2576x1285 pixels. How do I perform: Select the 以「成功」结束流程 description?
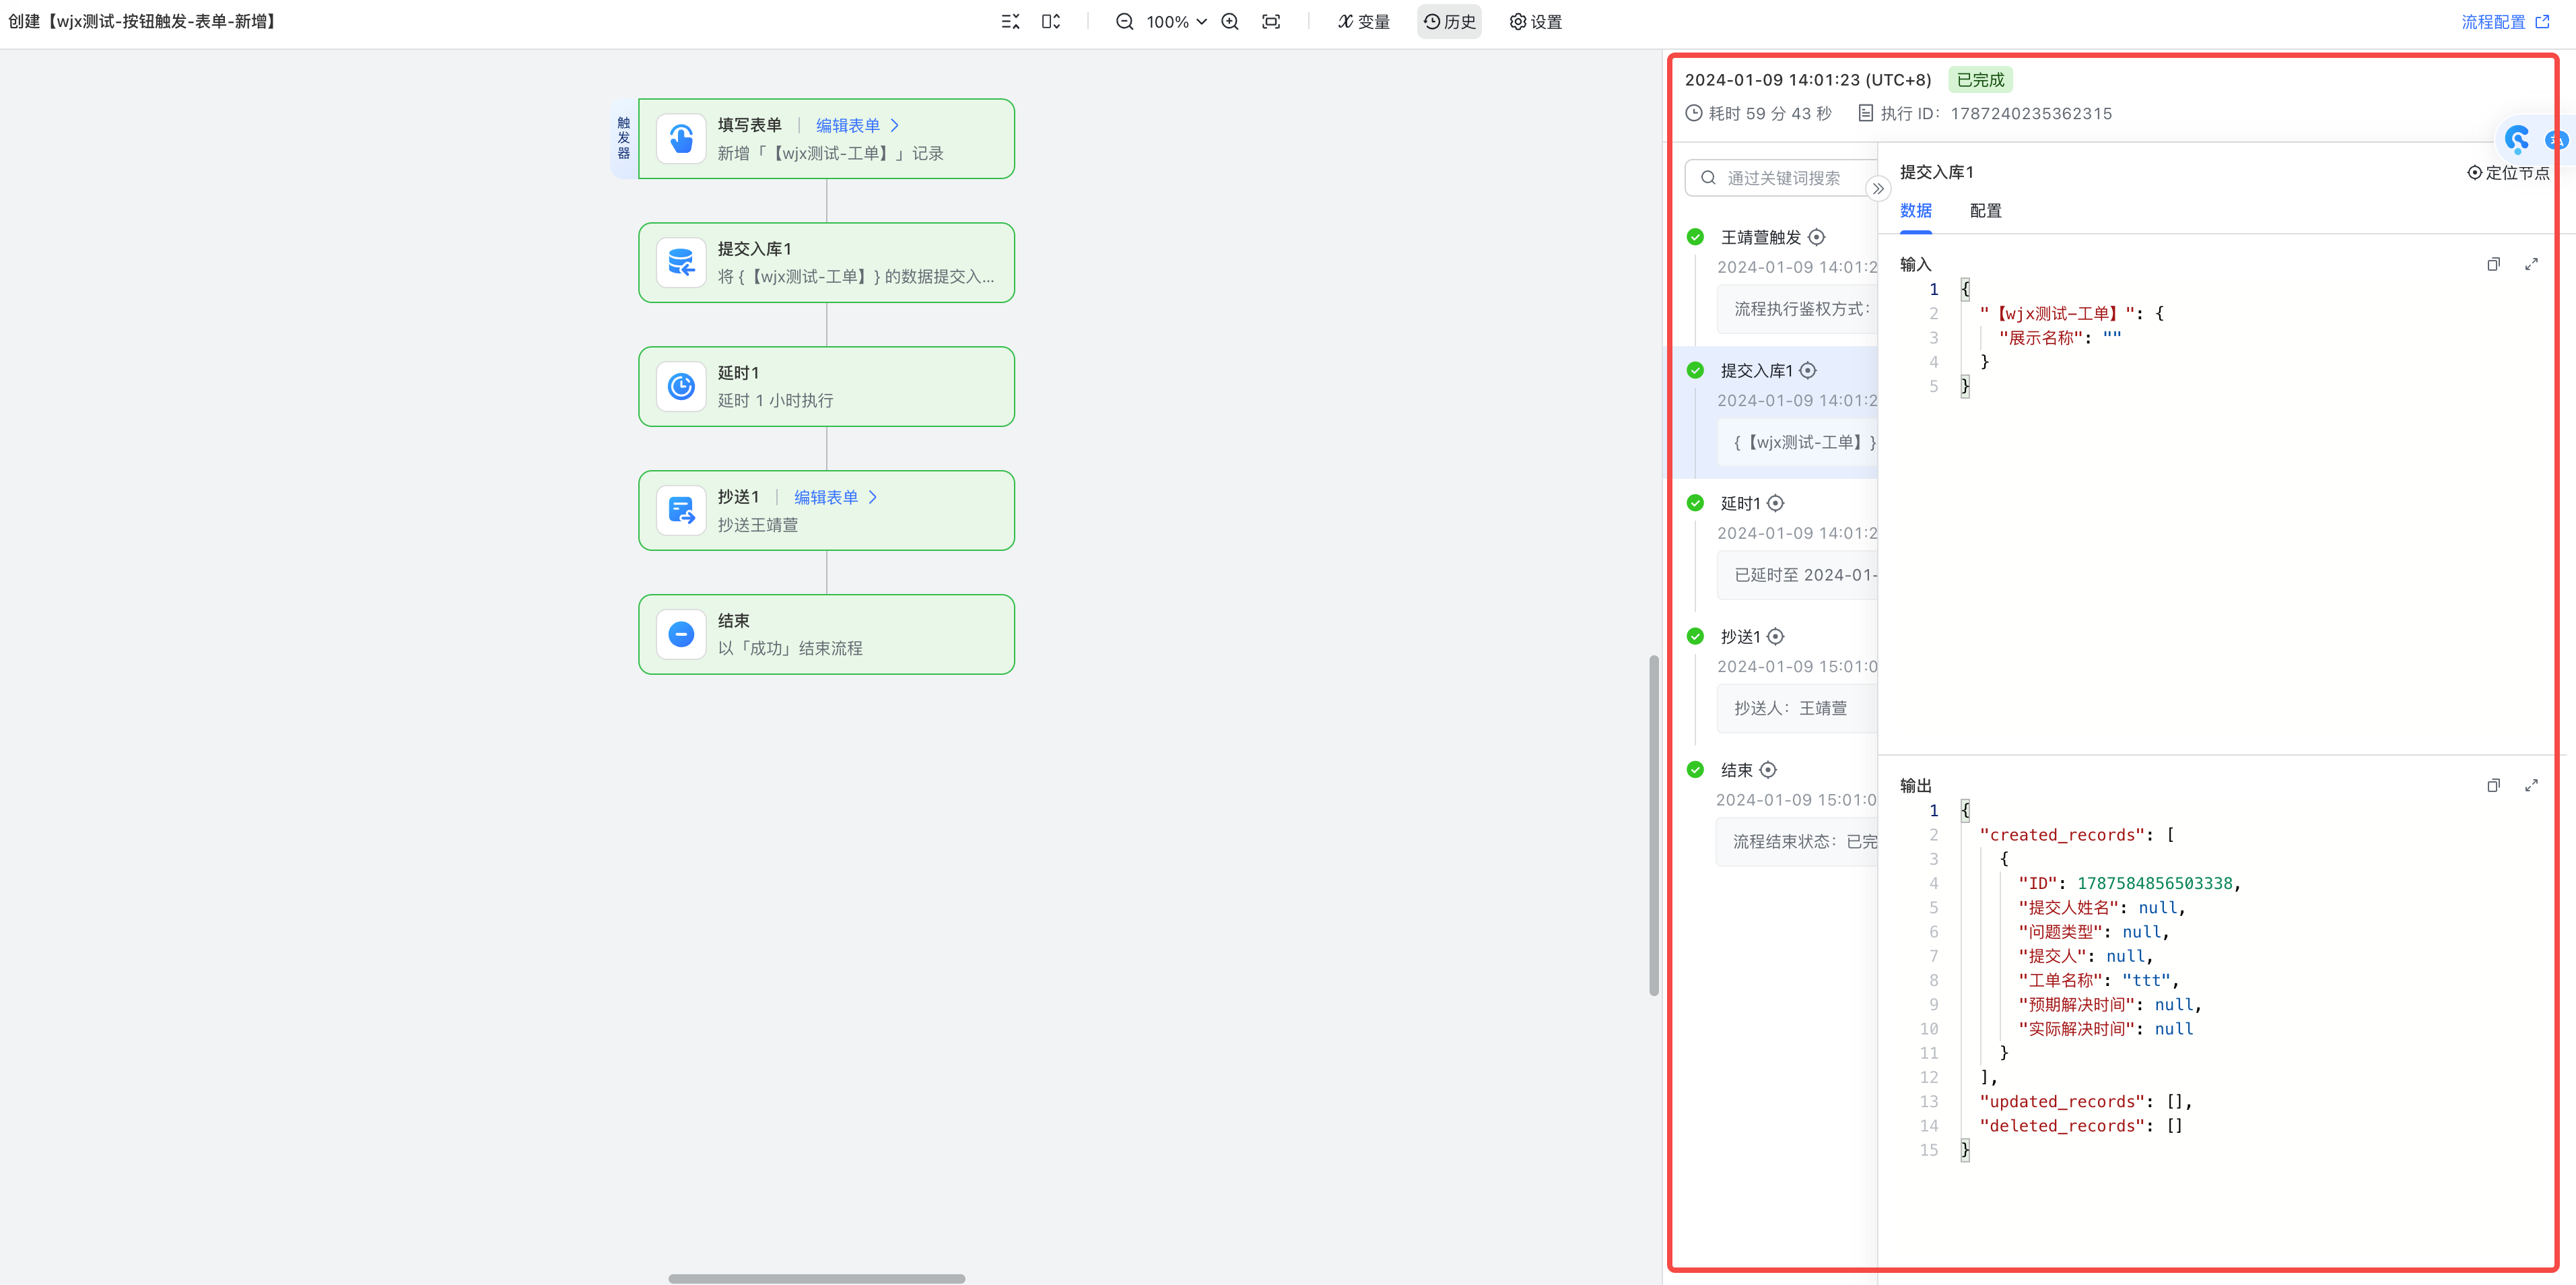pos(790,648)
